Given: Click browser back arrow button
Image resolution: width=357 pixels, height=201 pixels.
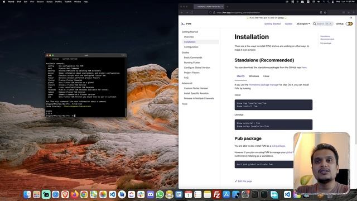Looking at the screenshot, I should point(182,12).
